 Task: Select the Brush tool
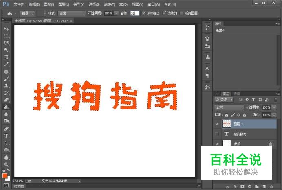6,79
